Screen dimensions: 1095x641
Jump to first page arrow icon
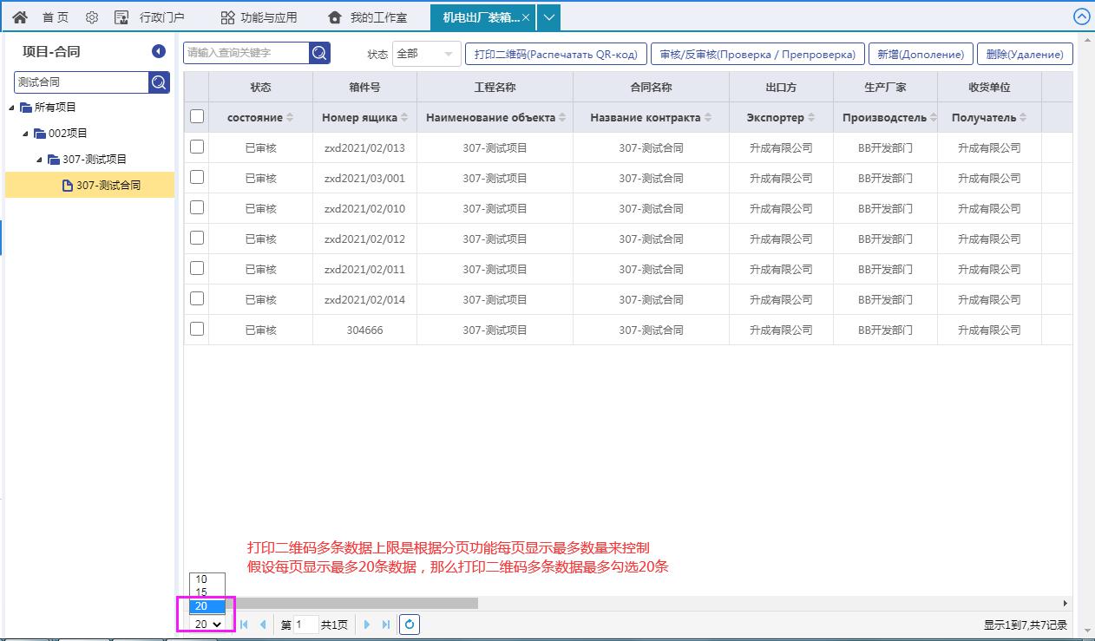pyautogui.click(x=245, y=625)
